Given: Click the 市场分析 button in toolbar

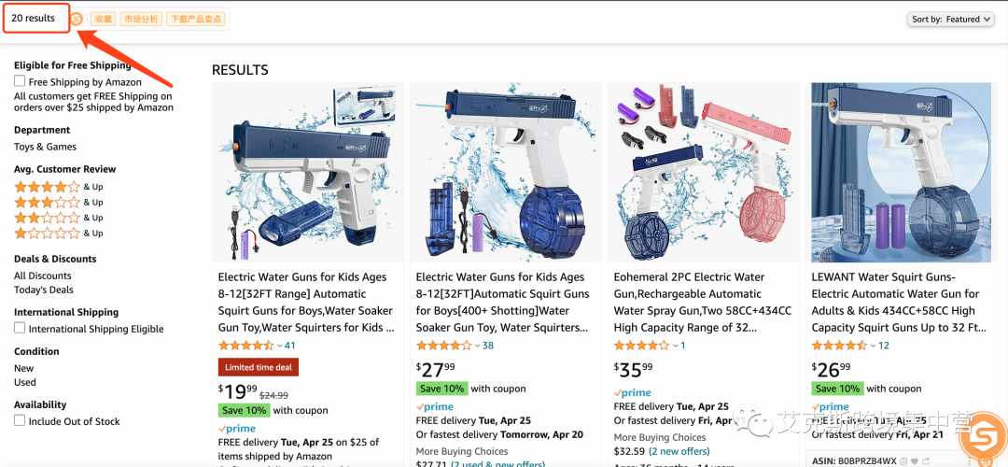Looking at the screenshot, I should pos(140,20).
